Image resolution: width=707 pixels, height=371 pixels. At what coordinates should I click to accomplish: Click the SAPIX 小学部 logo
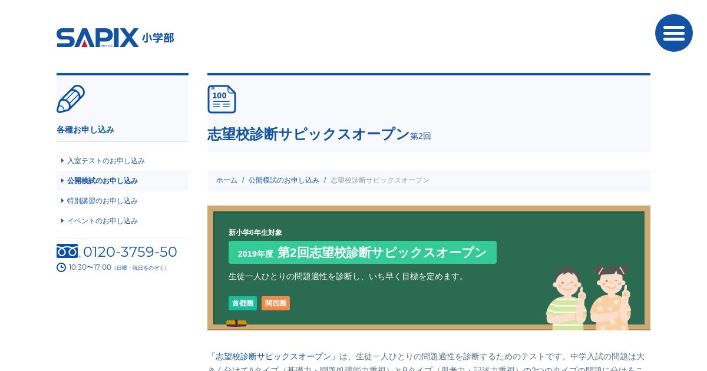click(x=115, y=38)
